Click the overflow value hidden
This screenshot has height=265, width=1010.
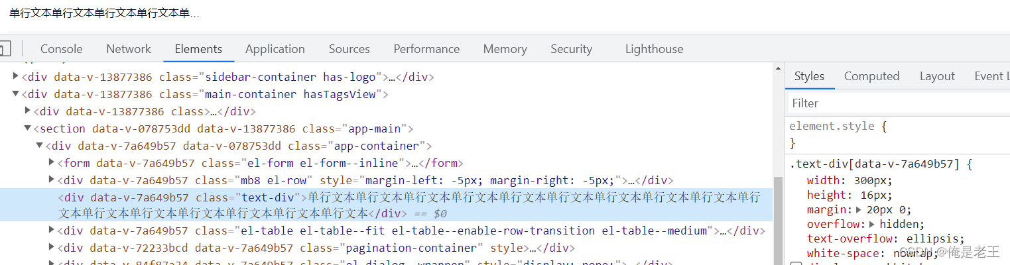(x=901, y=224)
